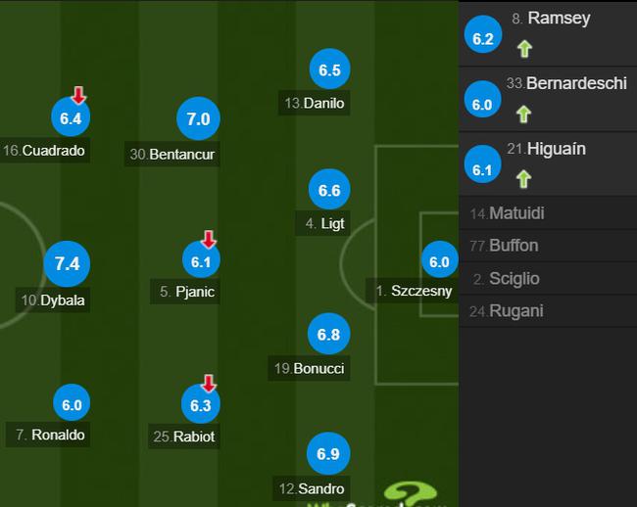
Task: Click Dybala's 7.4 rating bubble
Action: coord(67,263)
